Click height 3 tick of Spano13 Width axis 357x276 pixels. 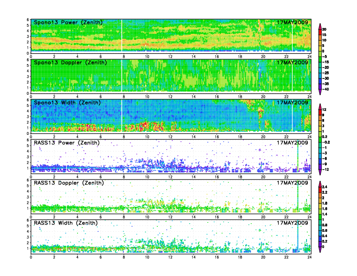[28, 117]
